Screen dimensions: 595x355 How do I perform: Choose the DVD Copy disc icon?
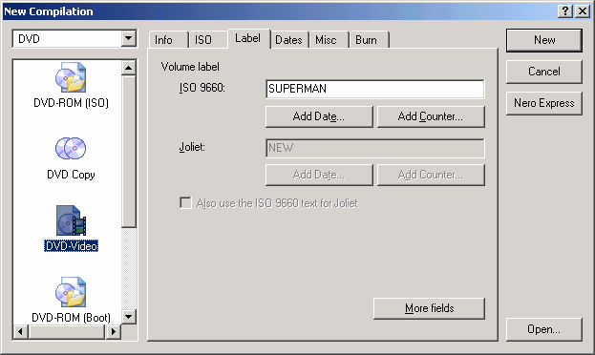(x=71, y=148)
